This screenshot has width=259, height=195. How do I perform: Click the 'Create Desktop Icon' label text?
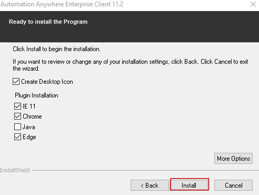47,82
